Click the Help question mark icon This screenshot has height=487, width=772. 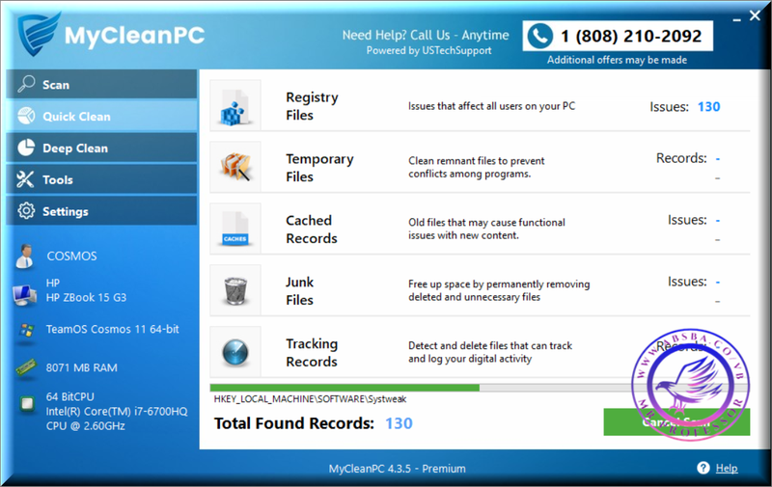(703, 468)
